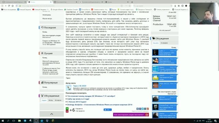219x123 pixels.
Task: Click the browser search field
Action: (x=153, y=6)
